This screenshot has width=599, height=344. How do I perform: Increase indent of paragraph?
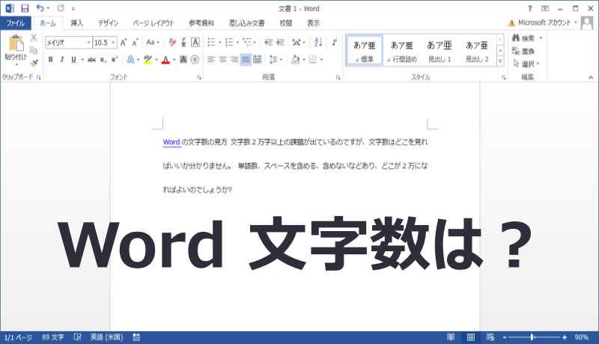click(x=280, y=43)
